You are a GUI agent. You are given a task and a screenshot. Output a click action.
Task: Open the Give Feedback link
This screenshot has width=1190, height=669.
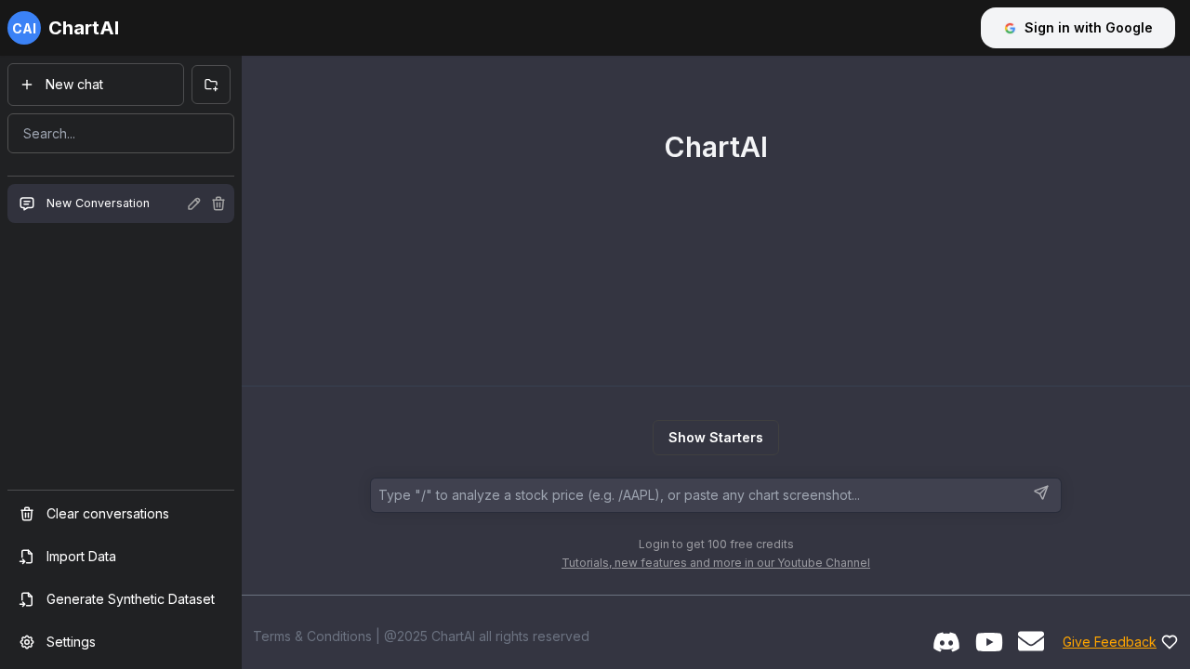coord(1109,642)
